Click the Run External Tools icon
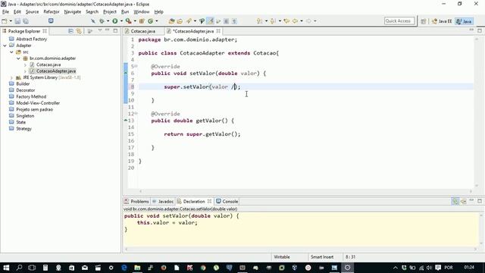 (128, 21)
